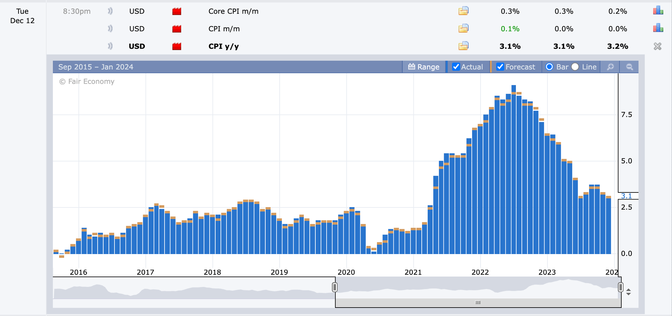Open CPI m/m detail folder icon

click(x=463, y=28)
